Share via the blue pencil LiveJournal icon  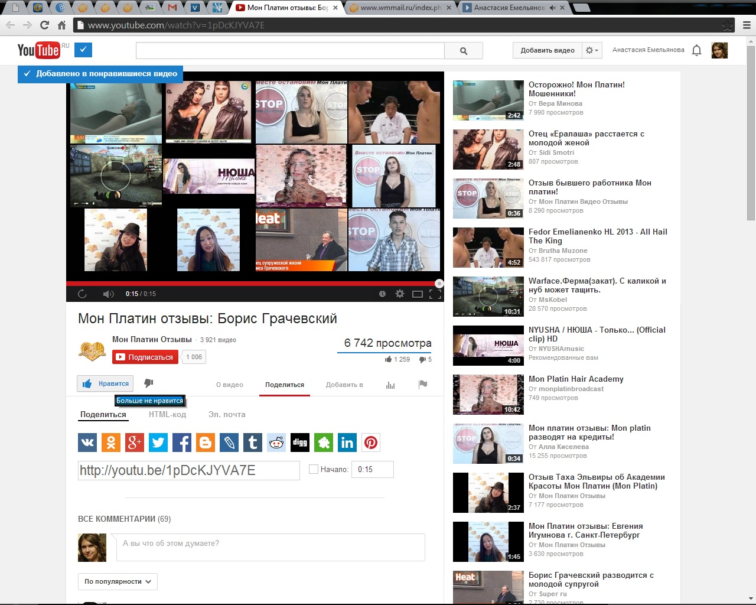tap(229, 443)
